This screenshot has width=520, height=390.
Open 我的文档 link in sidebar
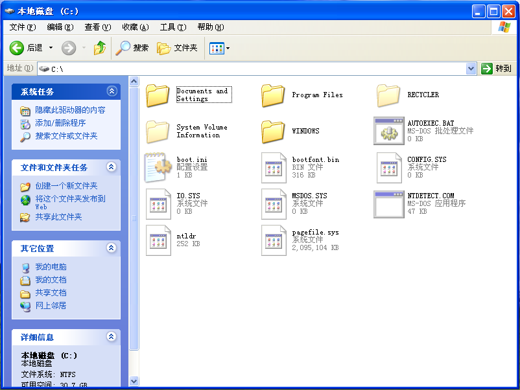(51, 280)
